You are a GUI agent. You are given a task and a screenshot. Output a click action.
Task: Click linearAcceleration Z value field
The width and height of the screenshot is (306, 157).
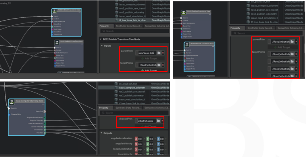click(x=162, y=149)
